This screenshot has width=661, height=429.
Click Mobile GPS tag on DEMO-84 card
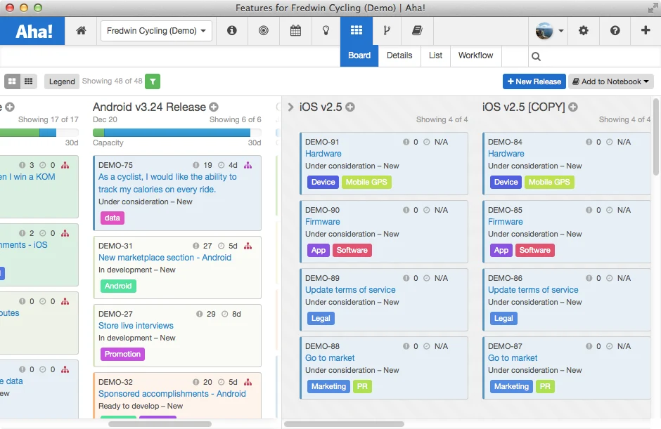(549, 182)
